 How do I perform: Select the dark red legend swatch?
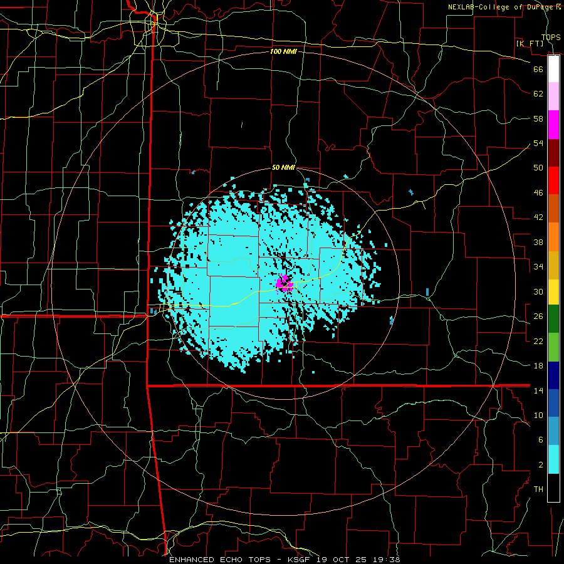pos(553,153)
